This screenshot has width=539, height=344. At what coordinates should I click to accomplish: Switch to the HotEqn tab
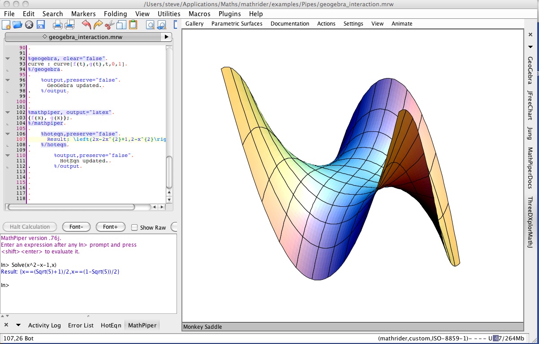[111, 325]
